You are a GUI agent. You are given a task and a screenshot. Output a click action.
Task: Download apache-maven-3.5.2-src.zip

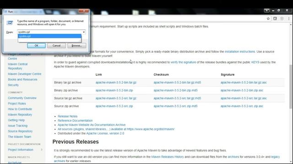[114, 106]
